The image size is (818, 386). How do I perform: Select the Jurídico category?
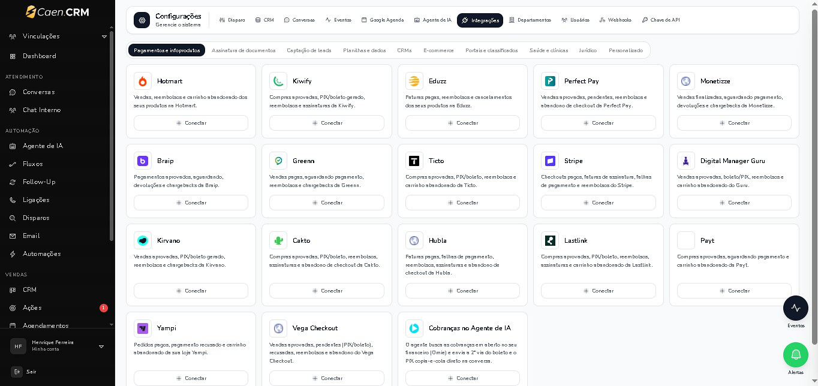coord(588,50)
